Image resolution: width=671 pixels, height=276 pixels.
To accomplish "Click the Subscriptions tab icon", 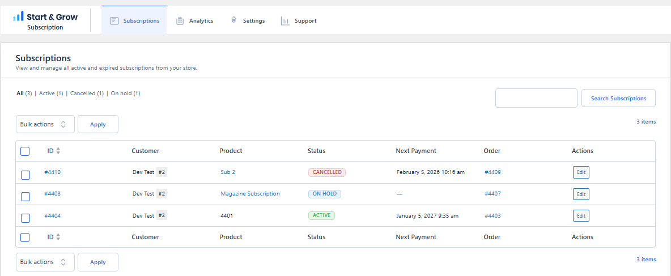I will coord(114,20).
